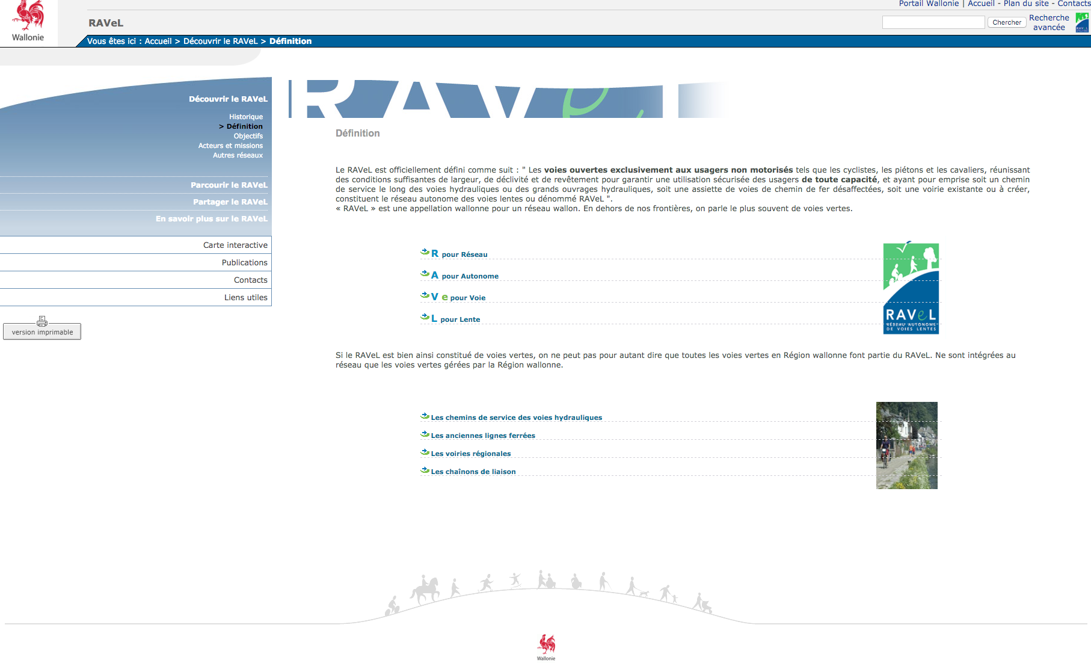Click V e pour Voie link
1091x663 pixels.
coord(458,297)
